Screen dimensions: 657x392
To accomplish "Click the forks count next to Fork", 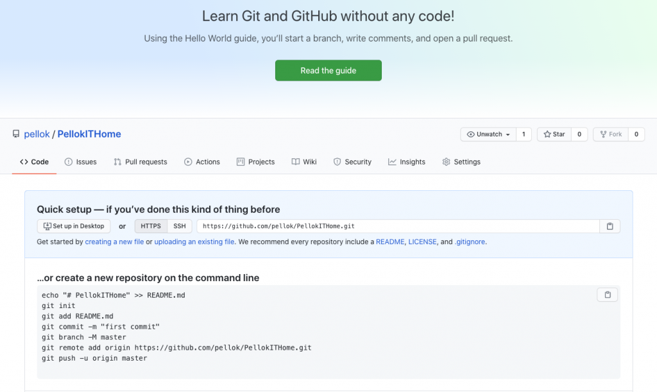I will point(636,135).
